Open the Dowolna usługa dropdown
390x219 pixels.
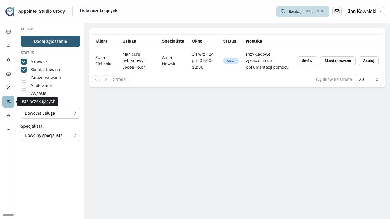[x=50, y=113]
